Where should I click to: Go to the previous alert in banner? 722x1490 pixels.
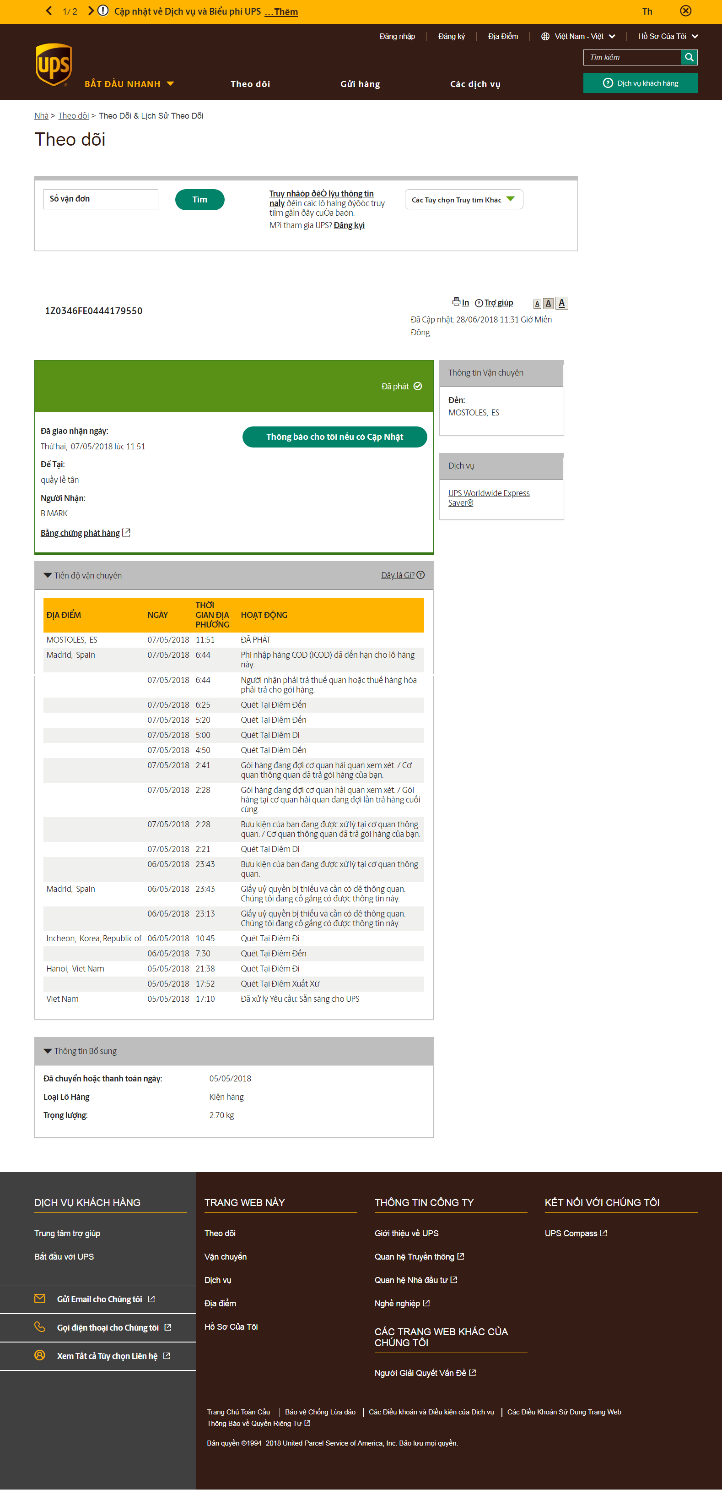(x=49, y=11)
